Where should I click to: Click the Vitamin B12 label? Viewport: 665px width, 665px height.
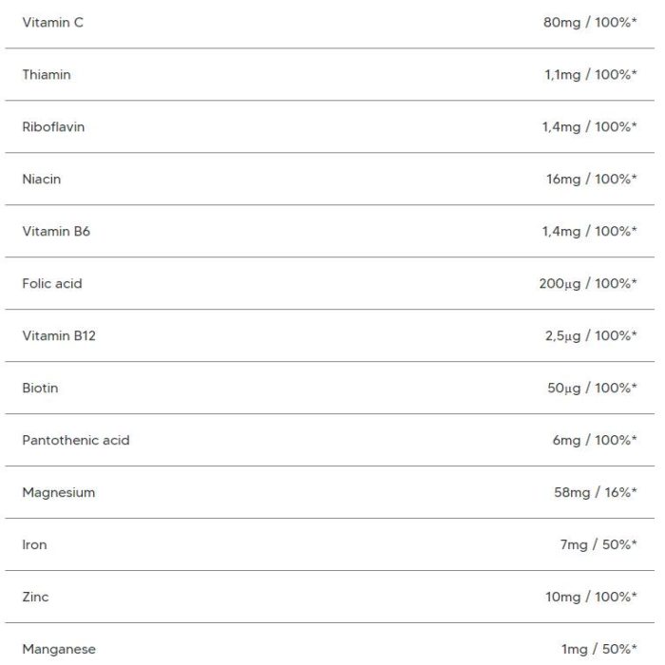click(59, 335)
